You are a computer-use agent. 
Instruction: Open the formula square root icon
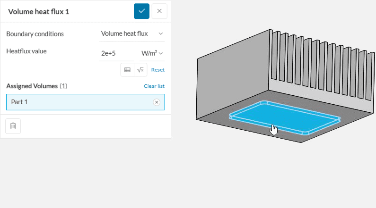(x=140, y=70)
